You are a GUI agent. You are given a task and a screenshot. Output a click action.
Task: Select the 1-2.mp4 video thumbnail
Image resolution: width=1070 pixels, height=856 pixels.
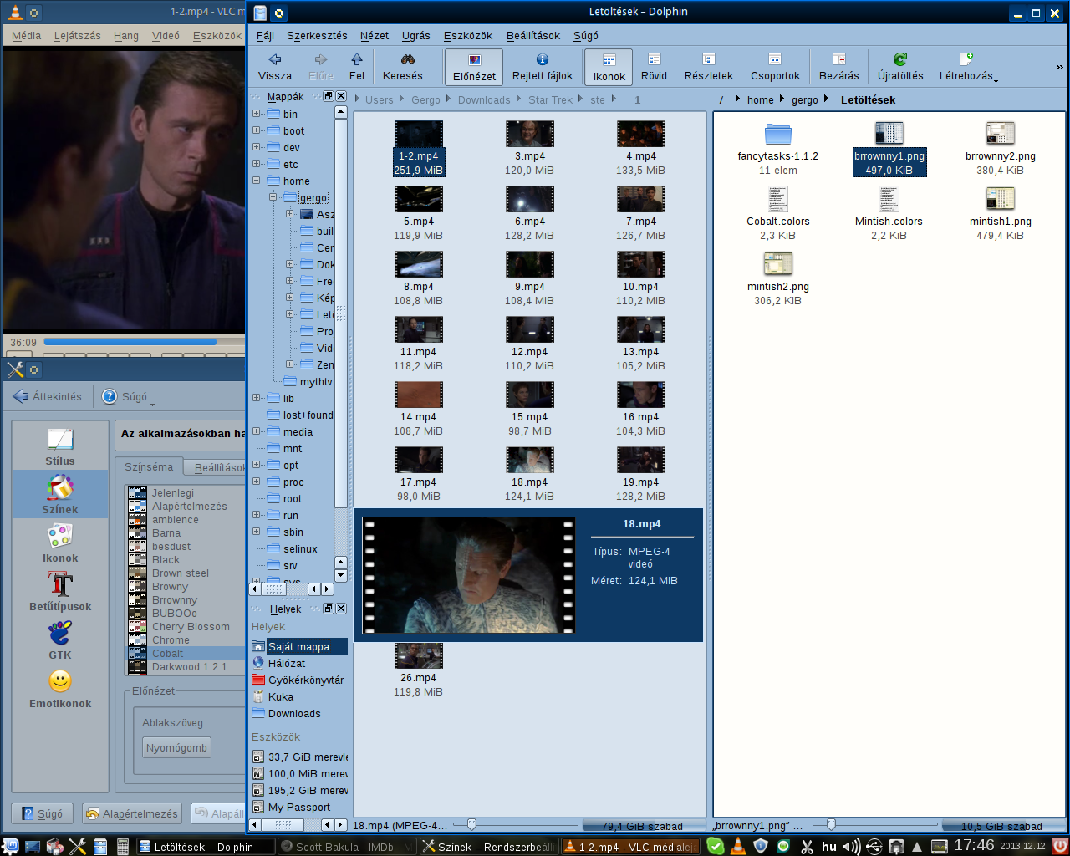[x=419, y=134]
